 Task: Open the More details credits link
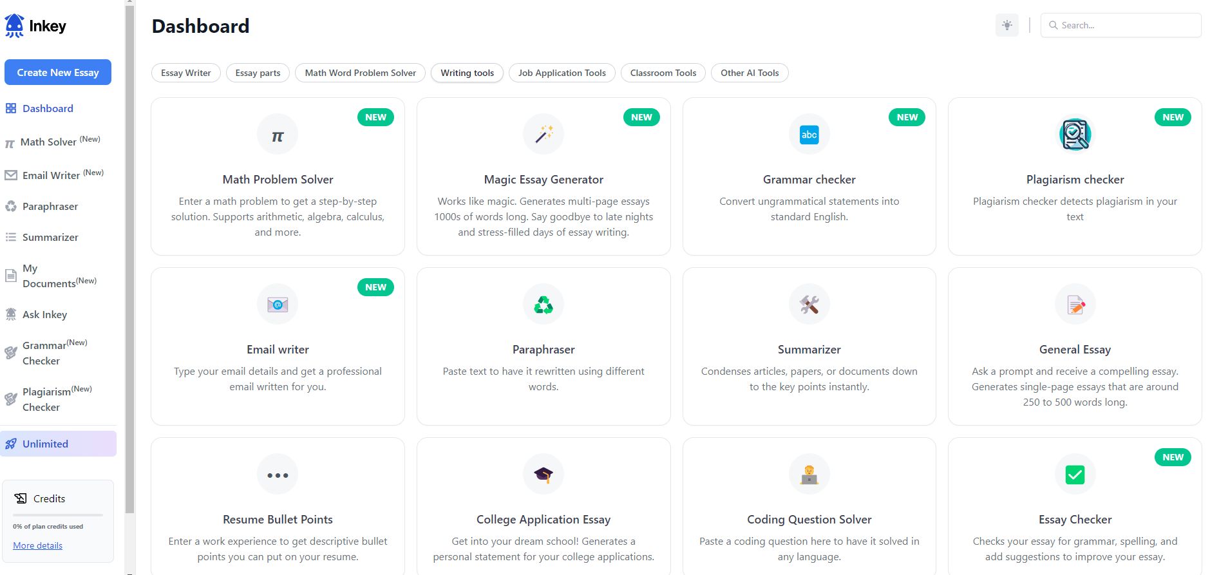pos(37,545)
